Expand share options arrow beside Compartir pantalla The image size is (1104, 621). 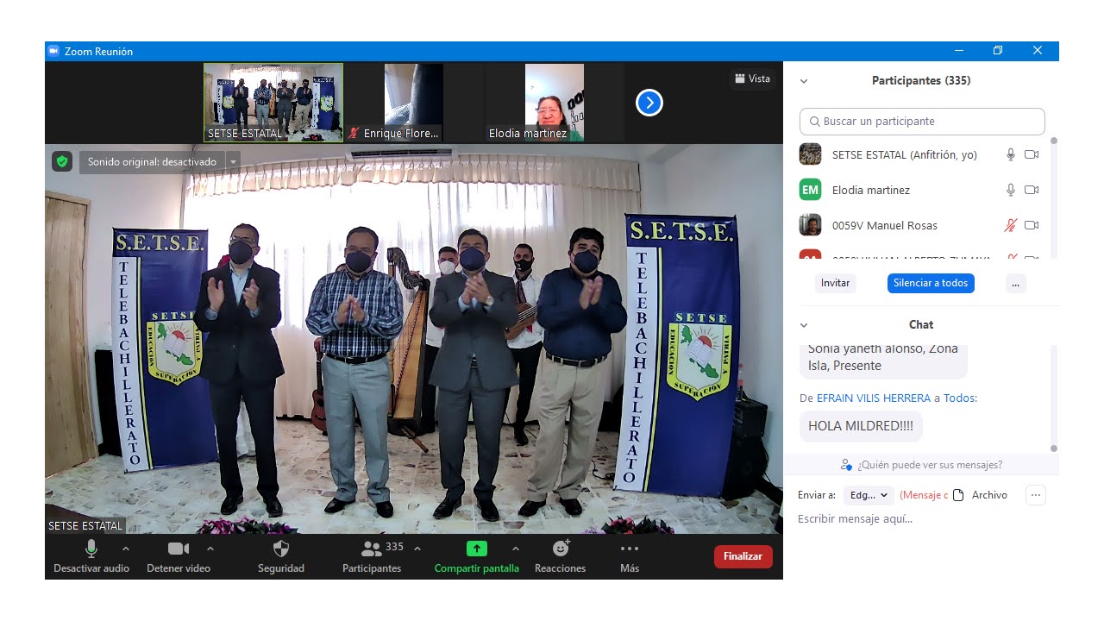(516, 549)
